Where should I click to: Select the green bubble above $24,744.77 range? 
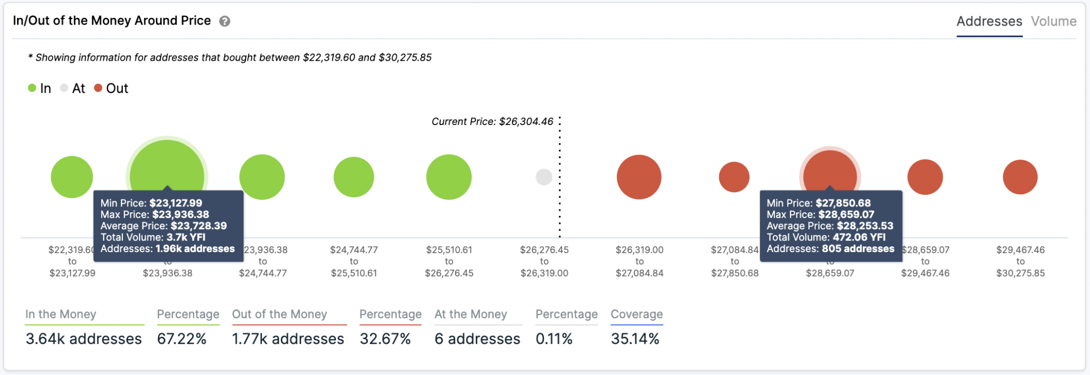click(x=354, y=177)
